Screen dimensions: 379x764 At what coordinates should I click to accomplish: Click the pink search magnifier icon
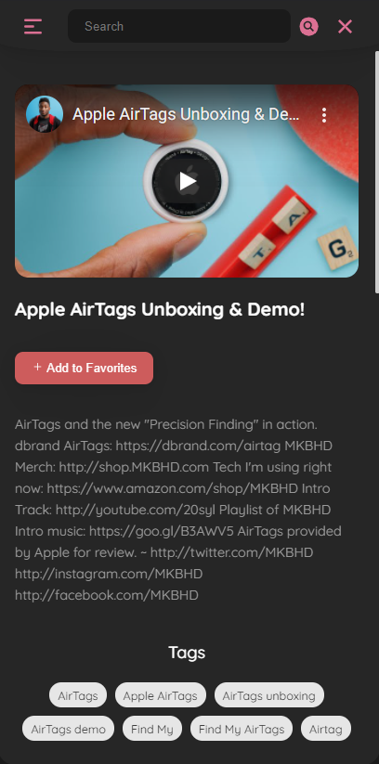[x=308, y=26]
